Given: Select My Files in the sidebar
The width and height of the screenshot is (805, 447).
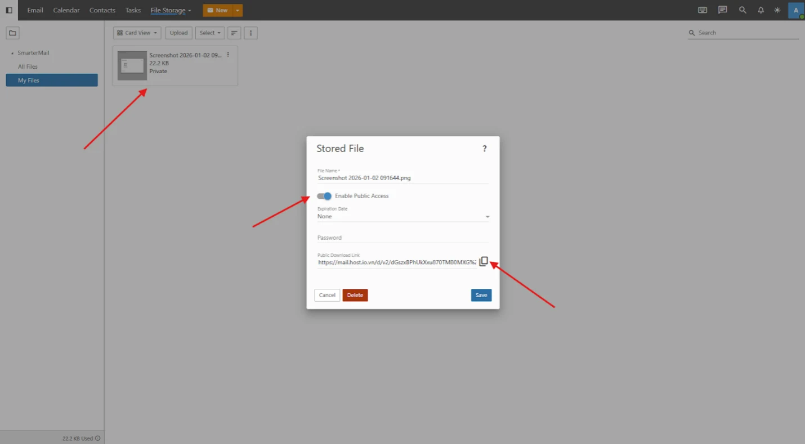Looking at the screenshot, I should 52,81.
